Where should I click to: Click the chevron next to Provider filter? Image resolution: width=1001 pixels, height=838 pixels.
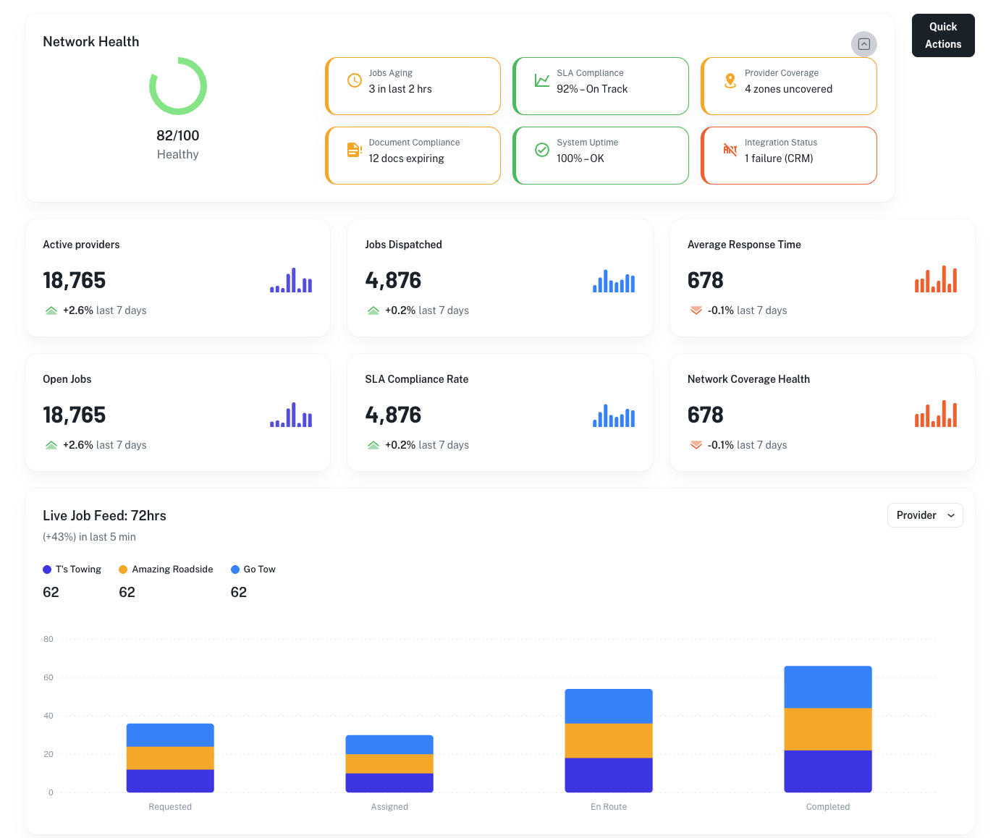tap(950, 515)
